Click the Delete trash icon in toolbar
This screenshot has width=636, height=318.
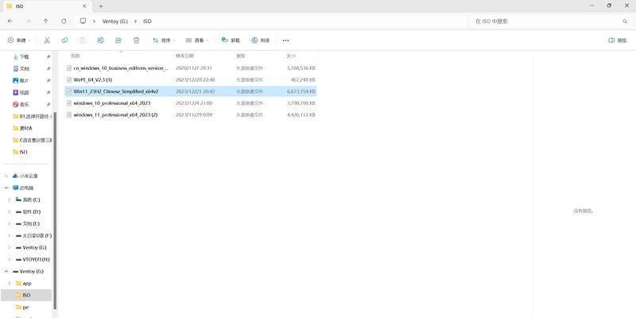136,41
